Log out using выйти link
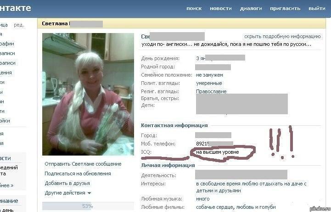This screenshot has height=212, width=331. [x=317, y=9]
